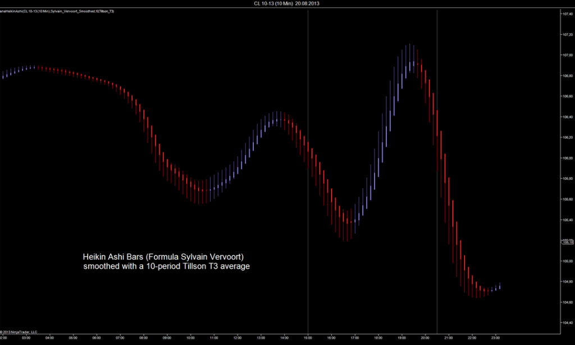Select the anaHeikinAshi indicator label at top left

coord(57,11)
